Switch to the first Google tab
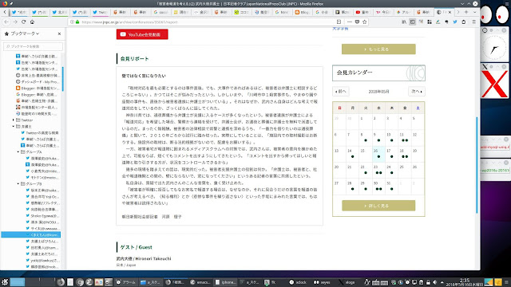 [x=160, y=12]
